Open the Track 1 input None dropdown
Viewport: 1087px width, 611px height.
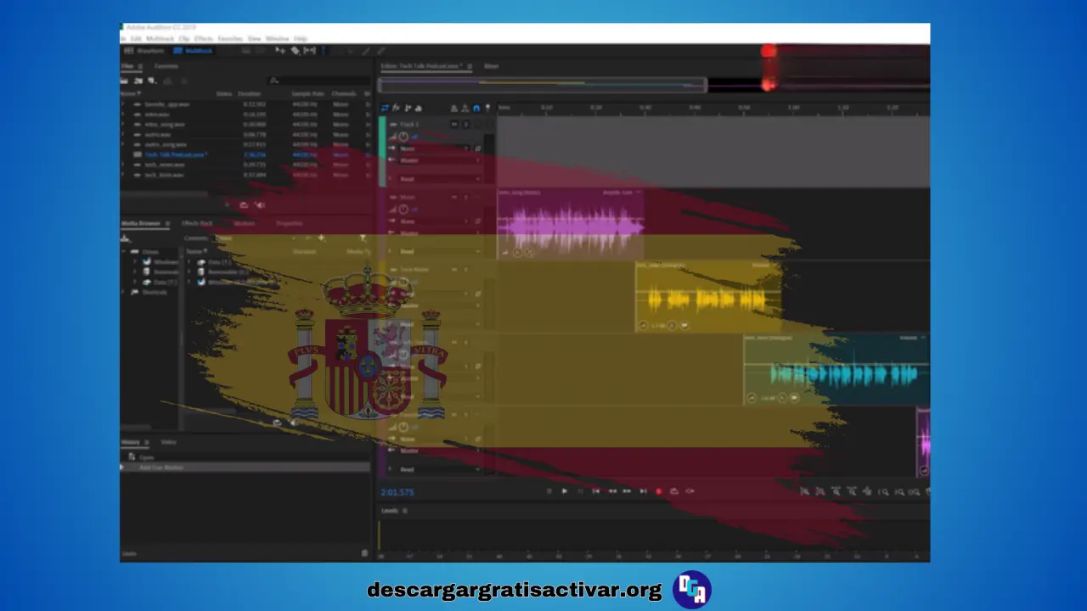433,149
